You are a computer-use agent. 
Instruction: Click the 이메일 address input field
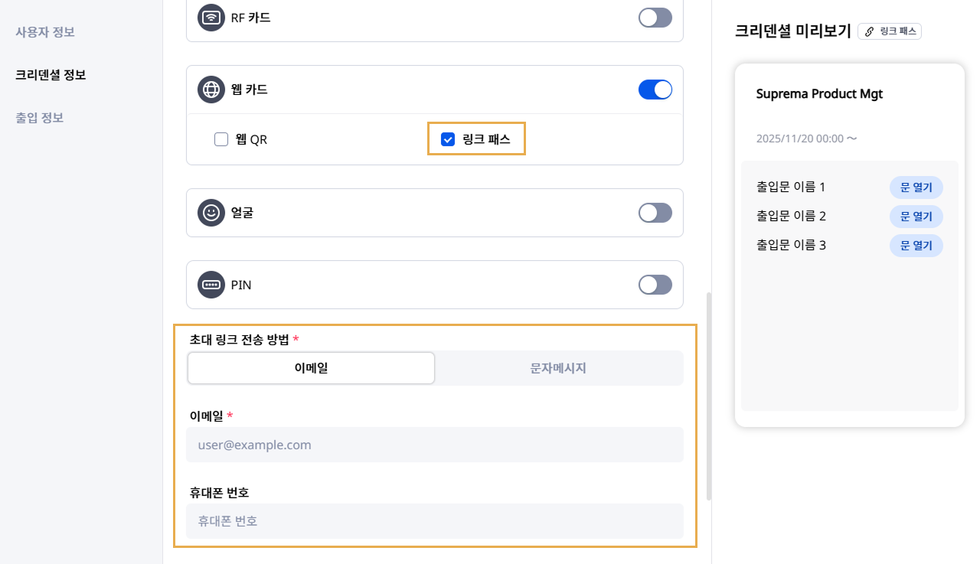point(434,445)
